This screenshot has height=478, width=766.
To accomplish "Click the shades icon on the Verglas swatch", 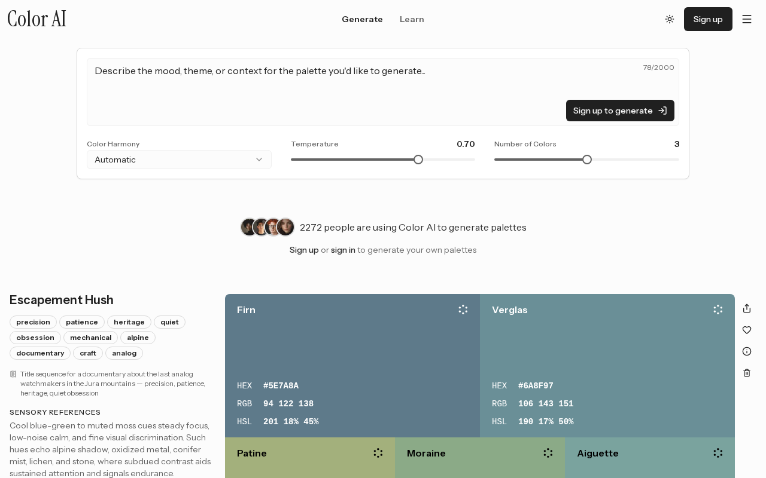I will coord(718,310).
